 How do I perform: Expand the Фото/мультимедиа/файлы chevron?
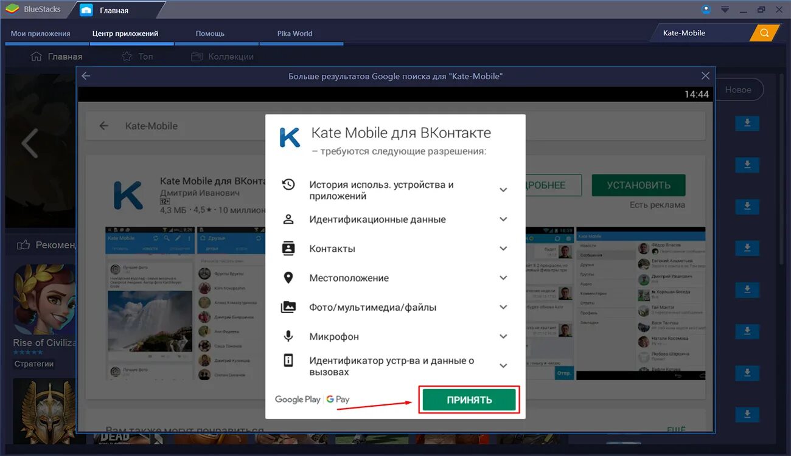click(x=503, y=307)
